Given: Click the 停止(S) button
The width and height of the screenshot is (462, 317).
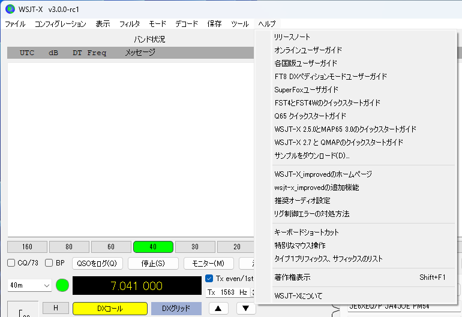Looking at the screenshot, I should tap(153, 263).
